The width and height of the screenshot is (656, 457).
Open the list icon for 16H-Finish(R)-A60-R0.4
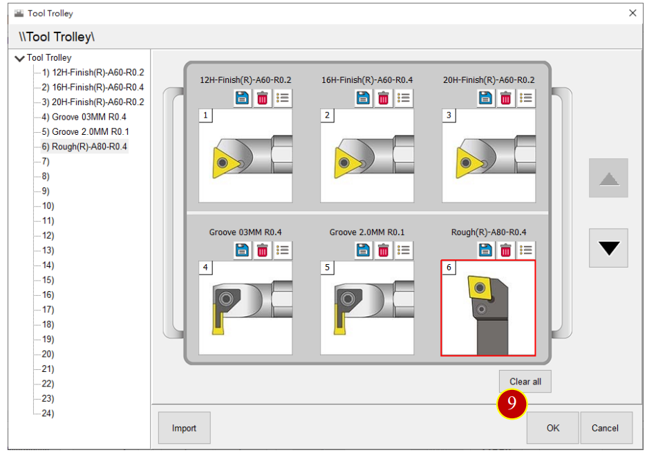403,98
